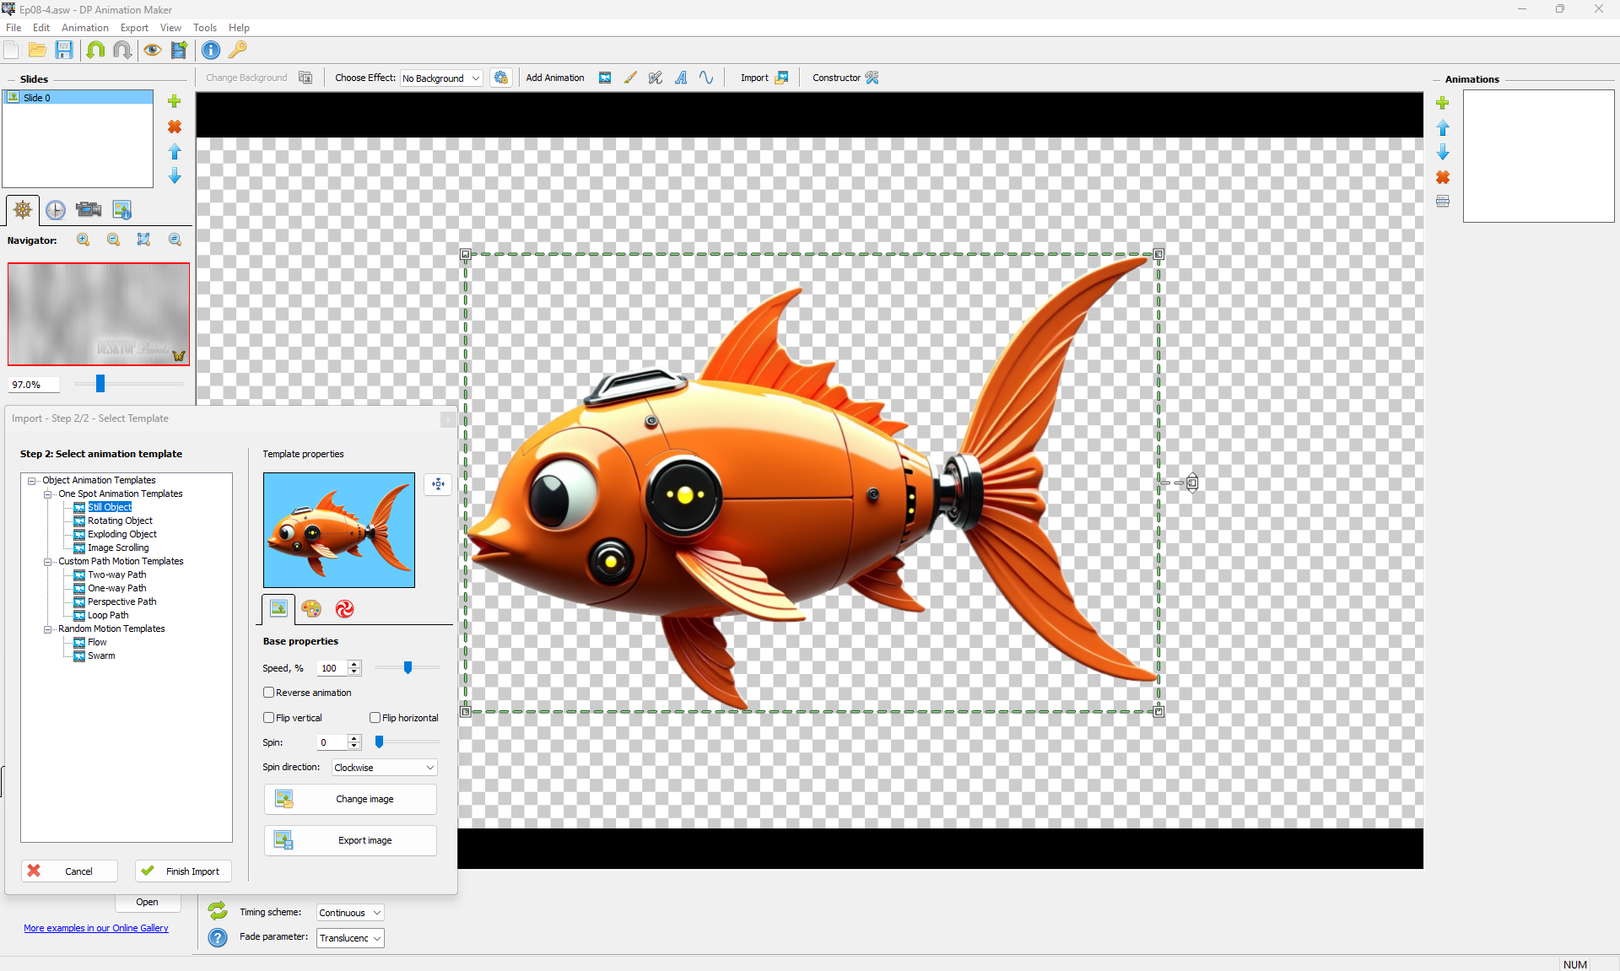The width and height of the screenshot is (1620, 971).
Task: Open the Spin direction dropdown
Action: pos(384,768)
